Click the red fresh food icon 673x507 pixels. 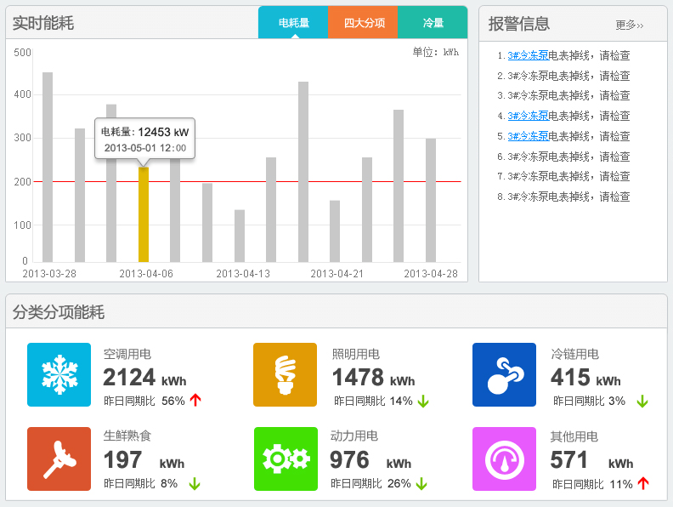[x=59, y=459]
